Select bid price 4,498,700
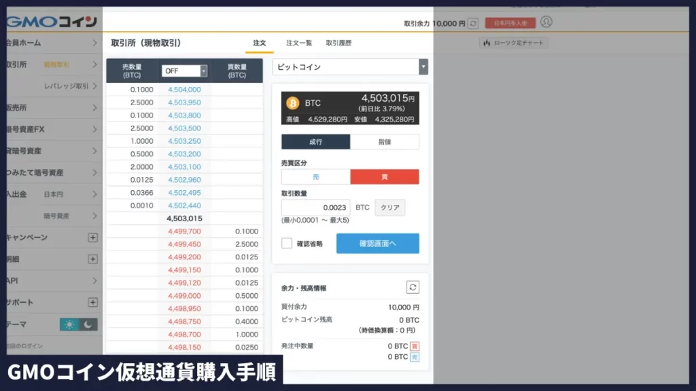 (x=184, y=334)
